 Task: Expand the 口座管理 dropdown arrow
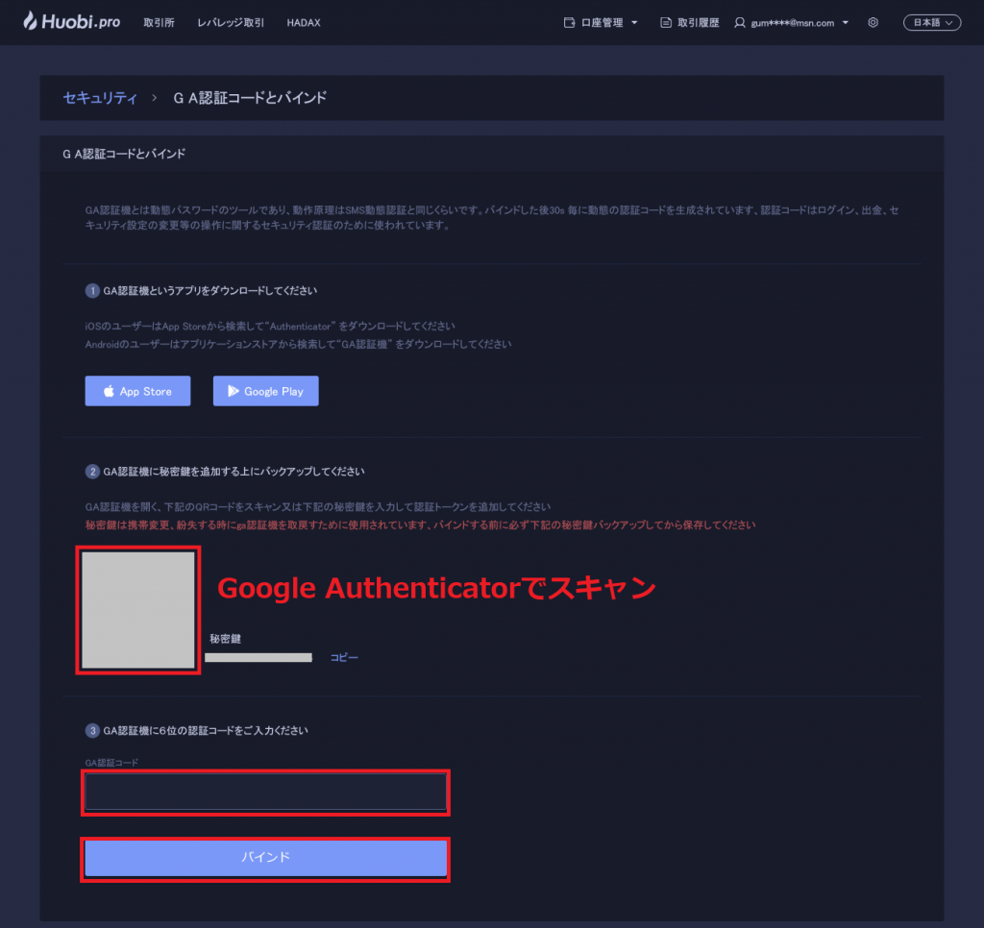634,23
